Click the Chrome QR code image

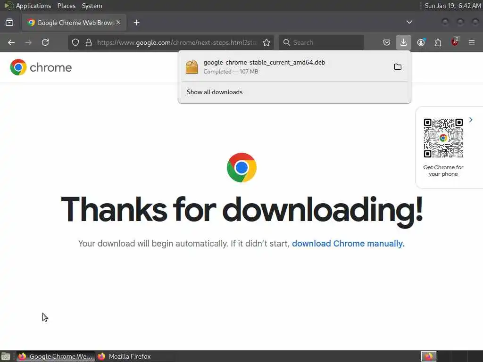pos(443,138)
